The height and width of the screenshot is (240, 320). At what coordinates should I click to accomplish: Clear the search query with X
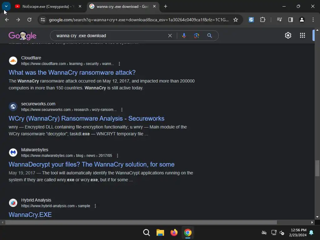point(170,36)
